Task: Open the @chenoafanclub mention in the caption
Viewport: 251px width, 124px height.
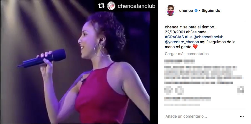Action: 208,37
